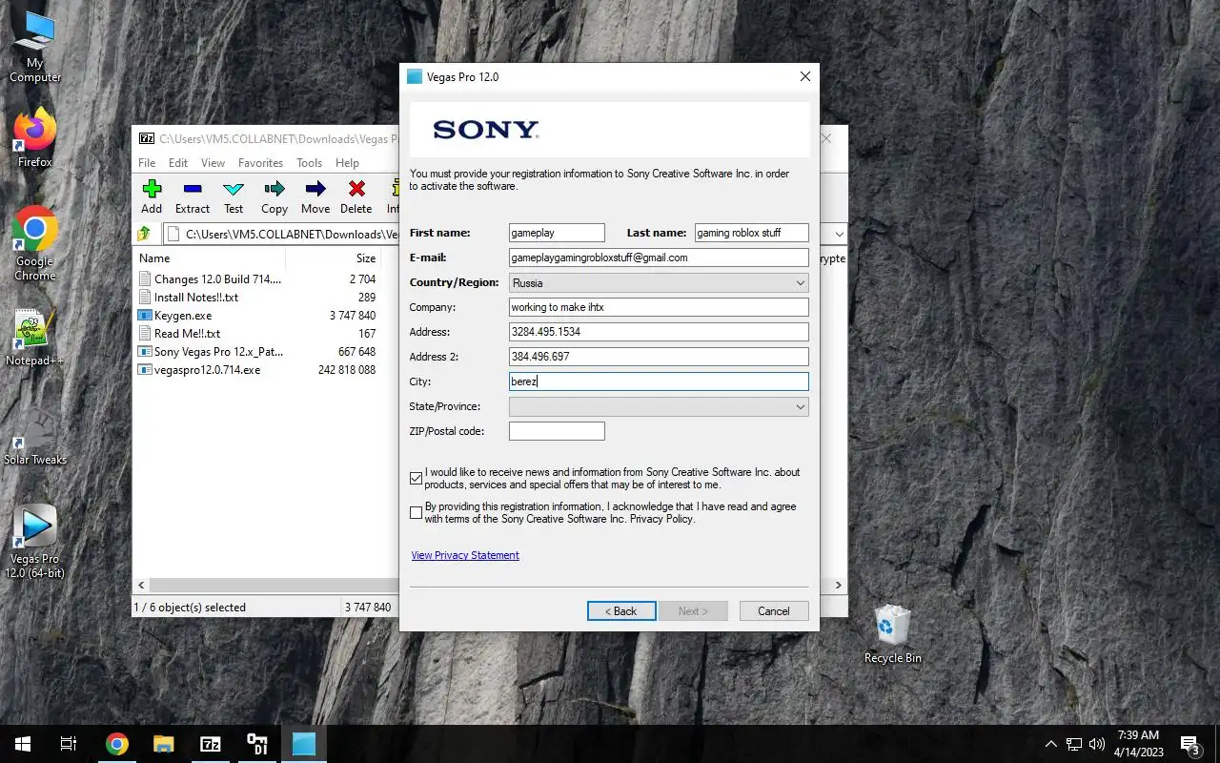Open Task View on the taskbar
Image resolution: width=1220 pixels, height=763 pixels.
coord(69,744)
